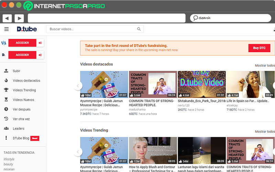
Task: Click the Buy DTC button
Action: [259, 48]
